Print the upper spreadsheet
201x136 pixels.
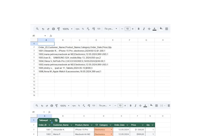point(54,29)
